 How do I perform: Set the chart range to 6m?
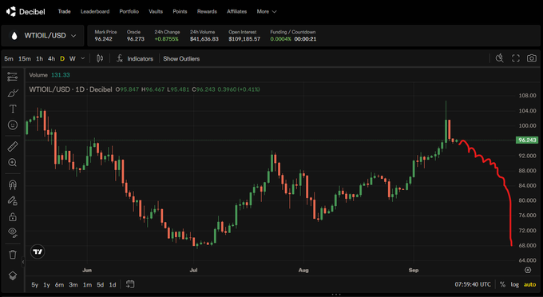pos(59,284)
